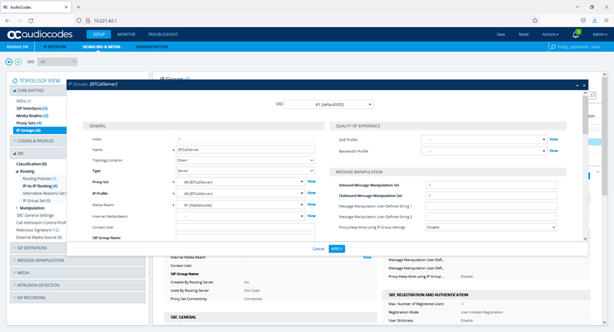Screen dimensions: 614x332
Task: Click Message Manipulation User-Defined String 1 field
Action: (491, 206)
